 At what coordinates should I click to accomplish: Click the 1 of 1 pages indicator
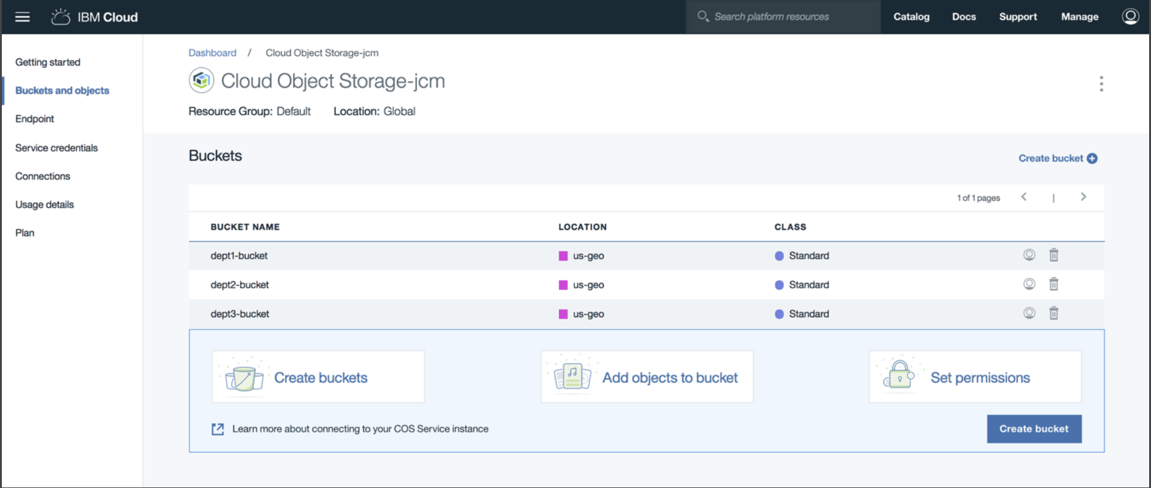click(978, 198)
